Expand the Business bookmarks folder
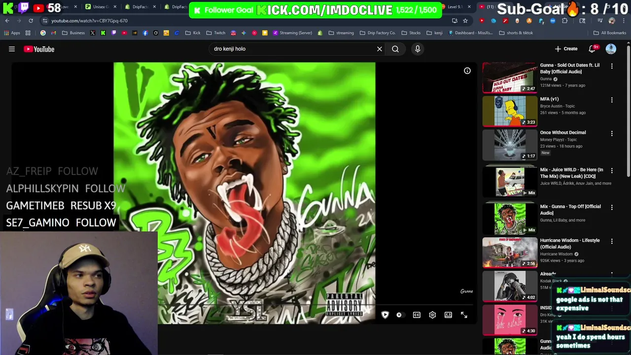The height and width of the screenshot is (355, 631). point(73,33)
